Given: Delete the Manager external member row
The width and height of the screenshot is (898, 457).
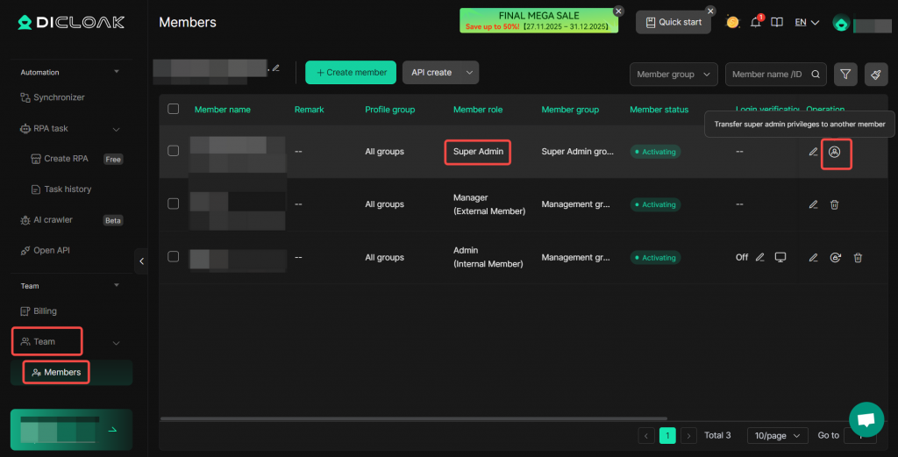Looking at the screenshot, I should point(834,204).
